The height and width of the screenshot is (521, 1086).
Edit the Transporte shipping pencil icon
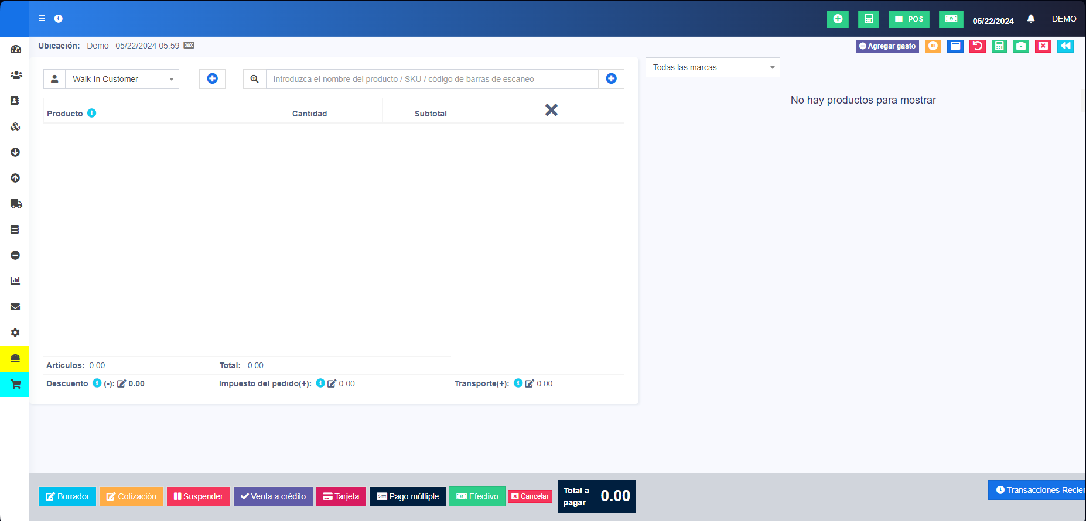tap(530, 383)
